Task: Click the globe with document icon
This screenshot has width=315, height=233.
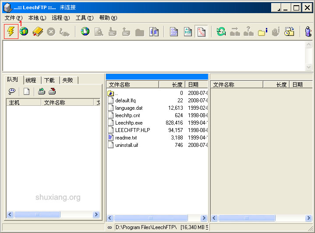Action: pyautogui.click(x=85, y=31)
